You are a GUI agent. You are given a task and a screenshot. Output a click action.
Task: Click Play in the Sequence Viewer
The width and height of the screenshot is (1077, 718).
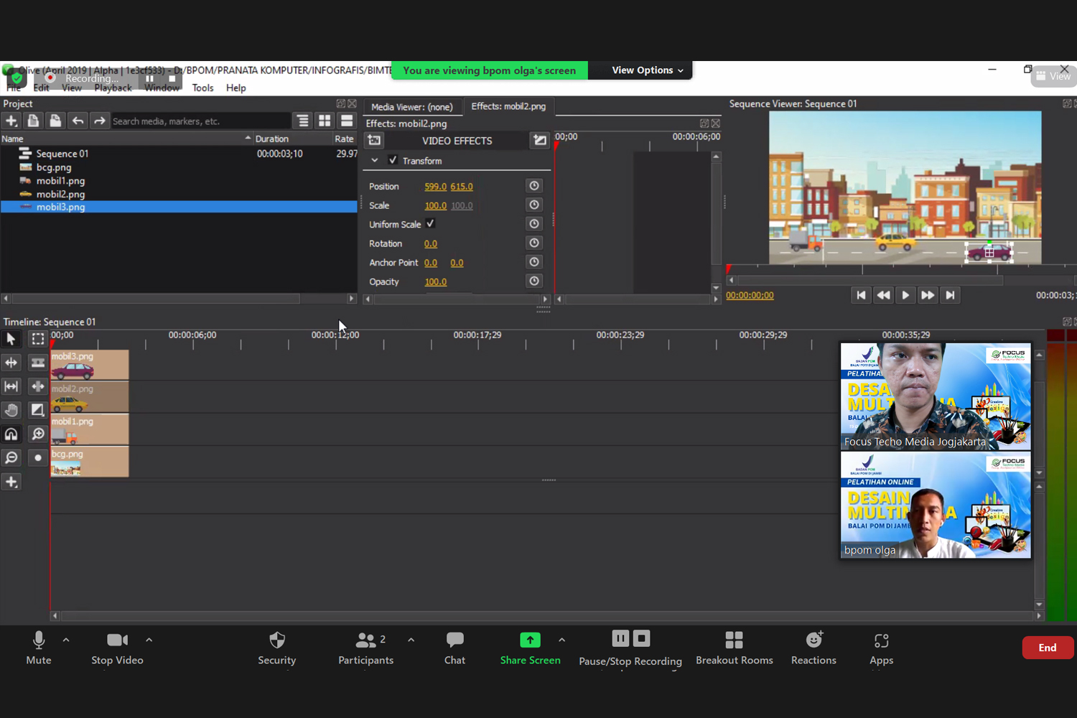tap(905, 295)
